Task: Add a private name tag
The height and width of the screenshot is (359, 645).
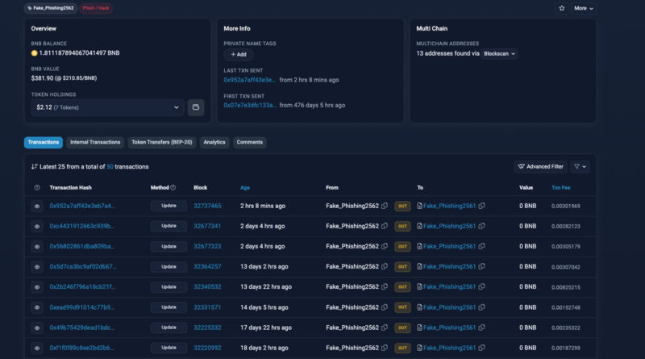Action: click(x=238, y=54)
